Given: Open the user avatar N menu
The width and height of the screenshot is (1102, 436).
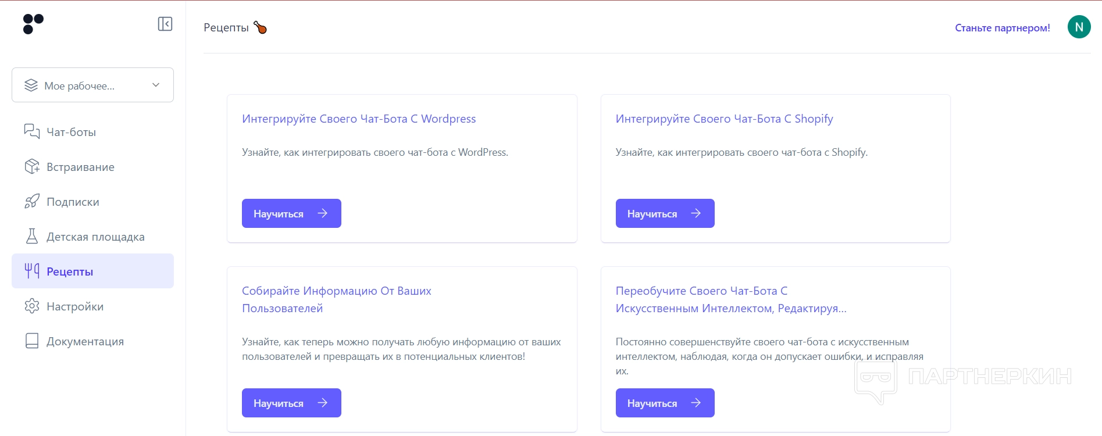Looking at the screenshot, I should (x=1079, y=27).
